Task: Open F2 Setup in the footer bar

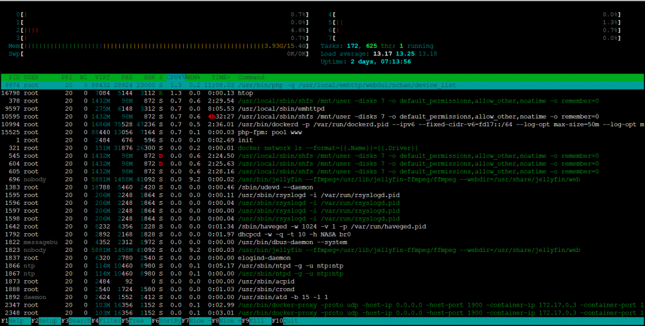Action: pos(46,321)
